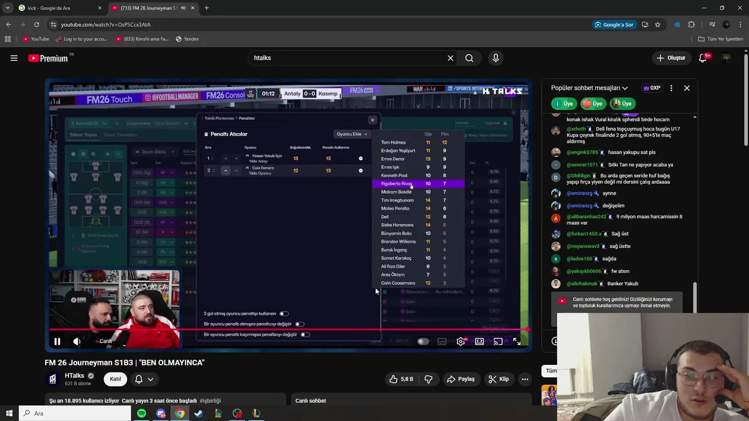This screenshot has width=749, height=421.
Task: Toggle subtitles with the captions icon
Action: (442, 341)
